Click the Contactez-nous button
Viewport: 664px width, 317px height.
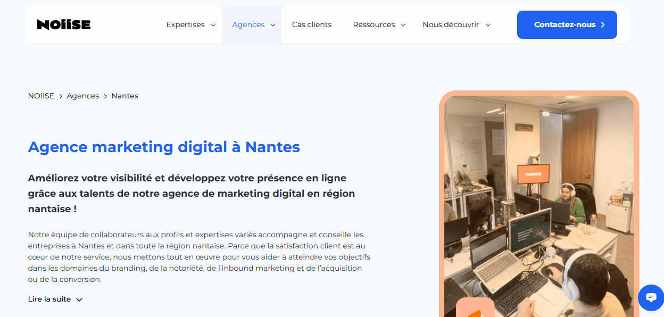coord(567,24)
